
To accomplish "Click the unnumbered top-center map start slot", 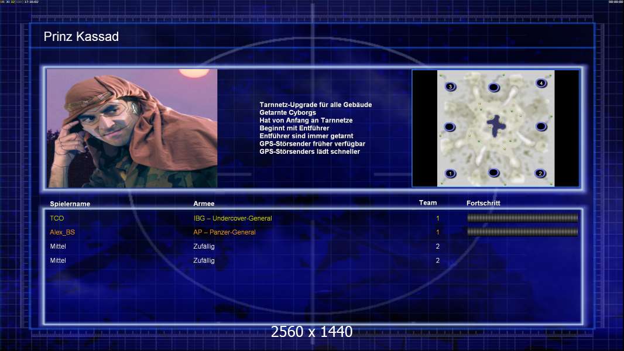I will tap(493, 87).
